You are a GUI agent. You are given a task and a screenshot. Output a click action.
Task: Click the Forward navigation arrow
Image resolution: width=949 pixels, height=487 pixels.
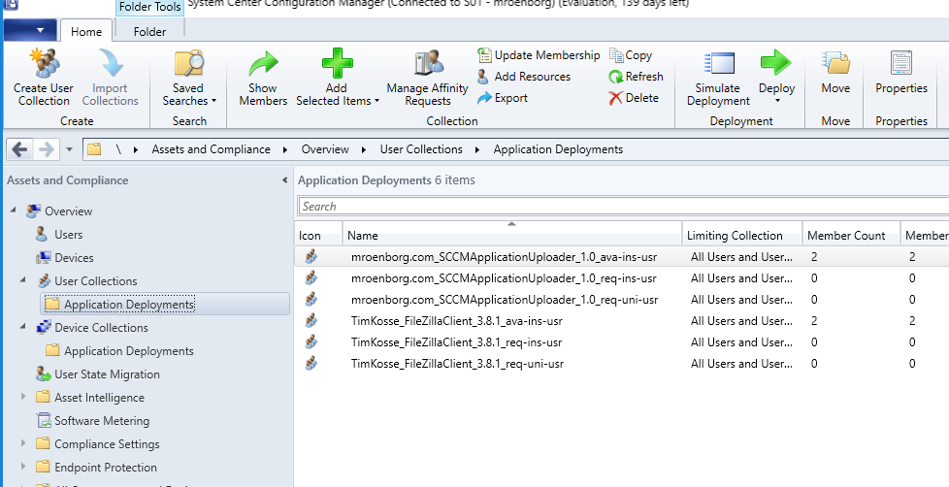click(46, 149)
